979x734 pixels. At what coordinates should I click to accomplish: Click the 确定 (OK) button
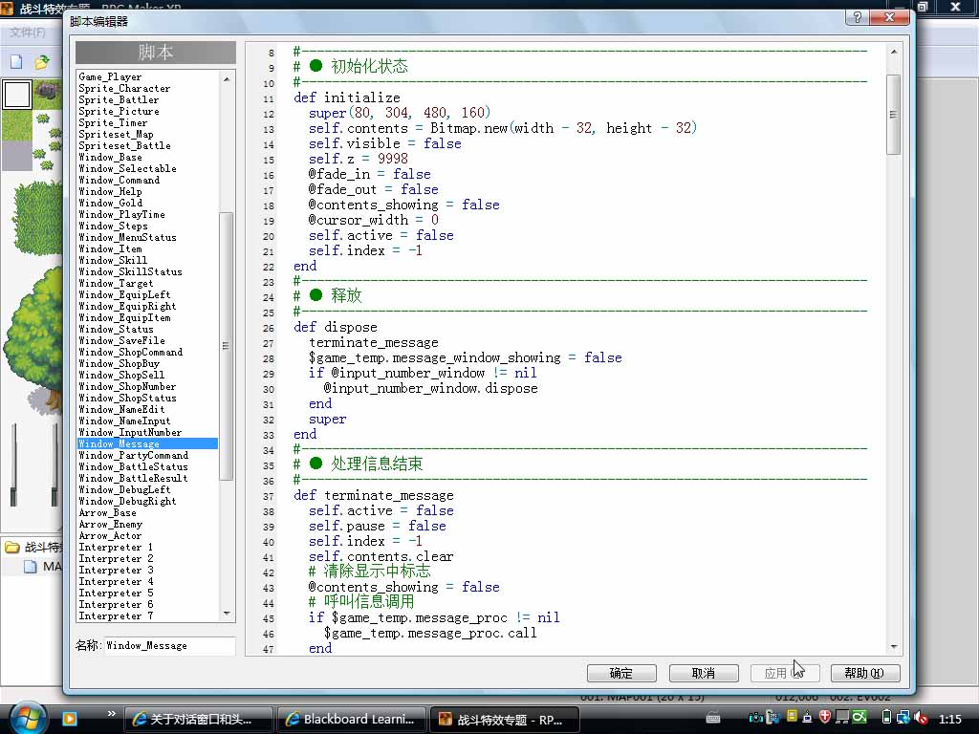[621, 673]
